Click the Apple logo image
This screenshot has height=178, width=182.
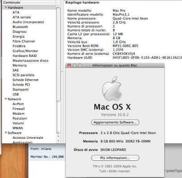pyautogui.click(x=112, y=89)
